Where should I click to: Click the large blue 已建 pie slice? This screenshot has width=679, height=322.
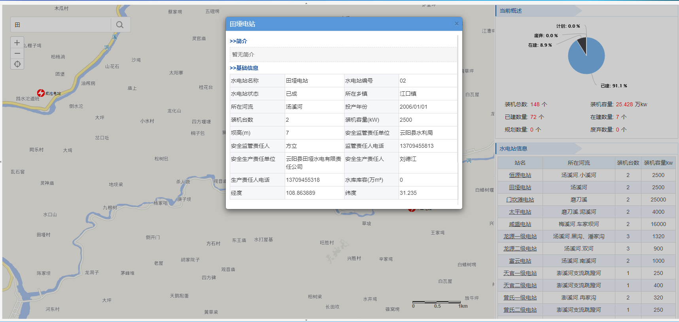coord(587,60)
